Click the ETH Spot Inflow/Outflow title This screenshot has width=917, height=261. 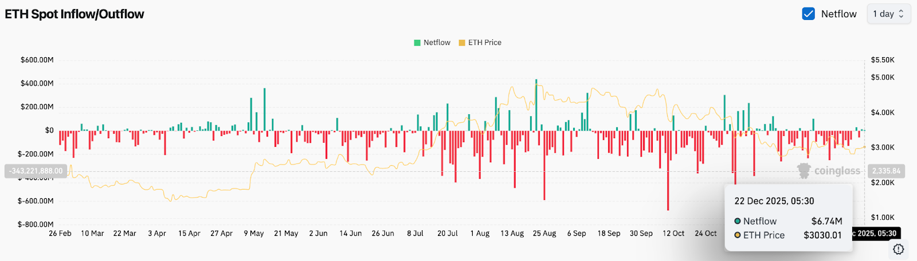click(x=75, y=14)
